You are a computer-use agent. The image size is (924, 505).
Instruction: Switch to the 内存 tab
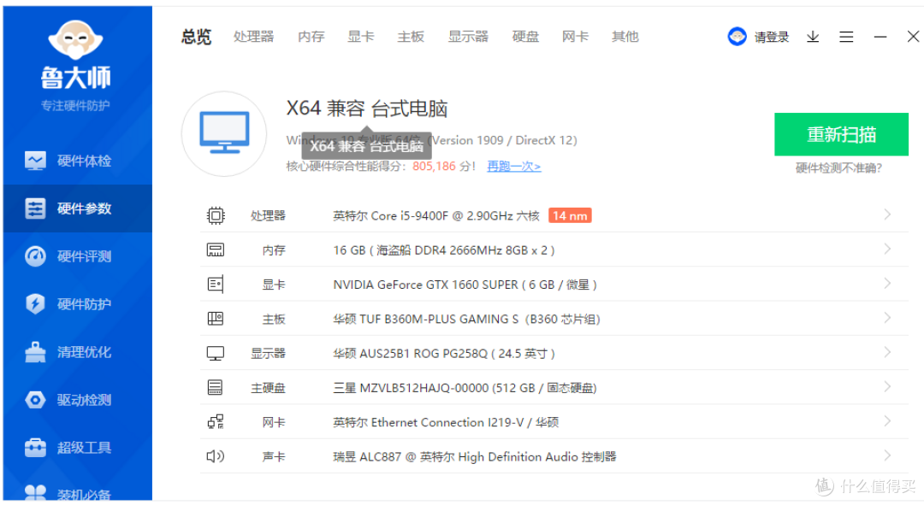pyautogui.click(x=311, y=37)
